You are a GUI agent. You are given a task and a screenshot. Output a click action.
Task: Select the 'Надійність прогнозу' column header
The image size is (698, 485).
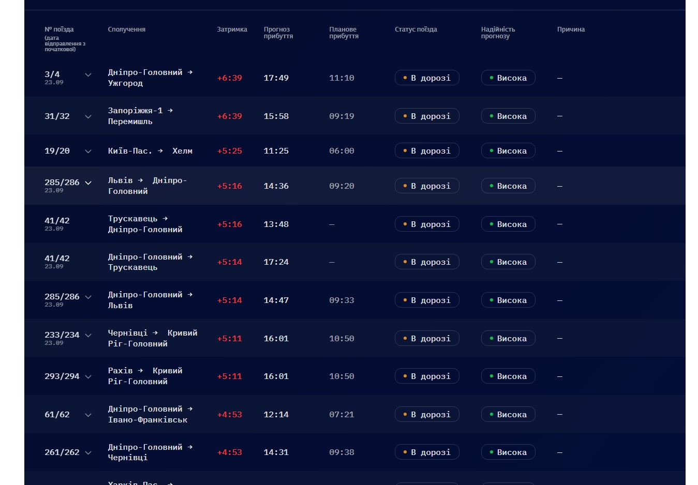(498, 33)
